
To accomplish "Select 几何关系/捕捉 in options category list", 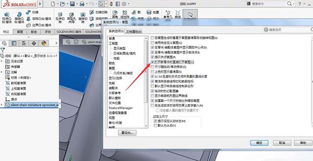I will [123, 73].
